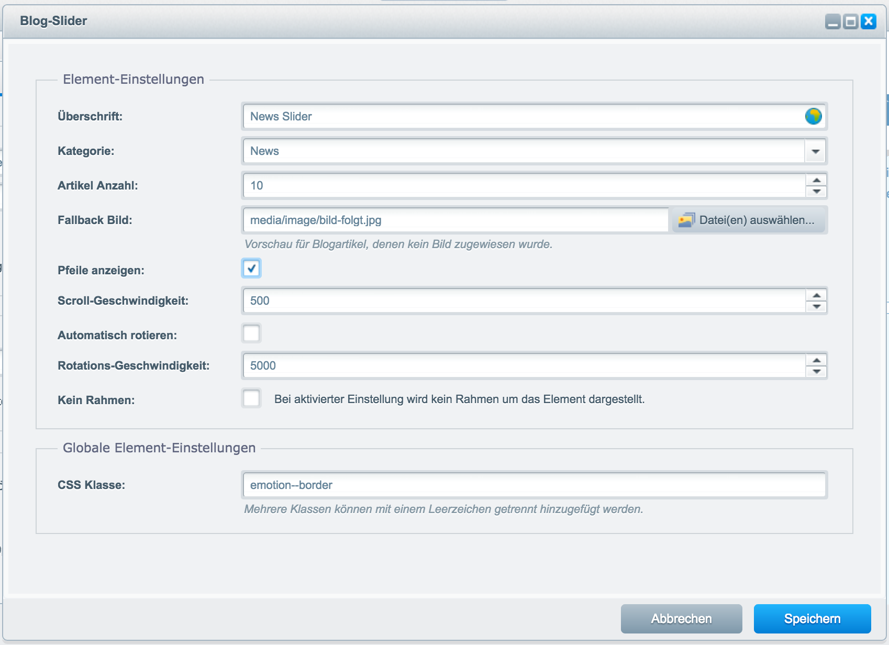Focus the Scroll-Geschwindigkeit field with 500
889x645 pixels.
coord(524,301)
